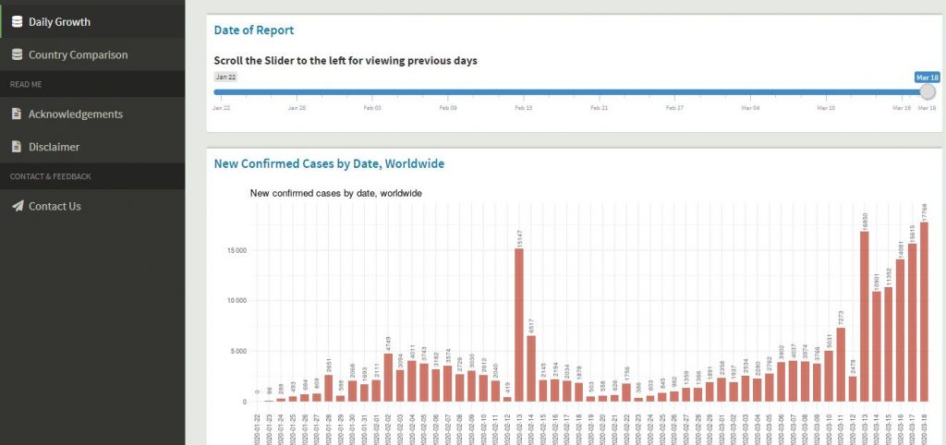Set the date slider to Feb 15
946x445 pixels.
523,91
